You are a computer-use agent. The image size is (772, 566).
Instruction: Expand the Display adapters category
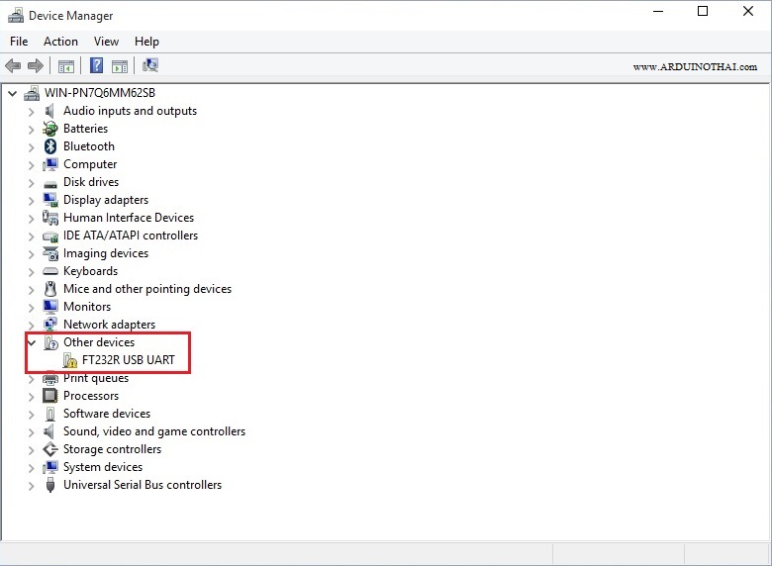(x=31, y=200)
